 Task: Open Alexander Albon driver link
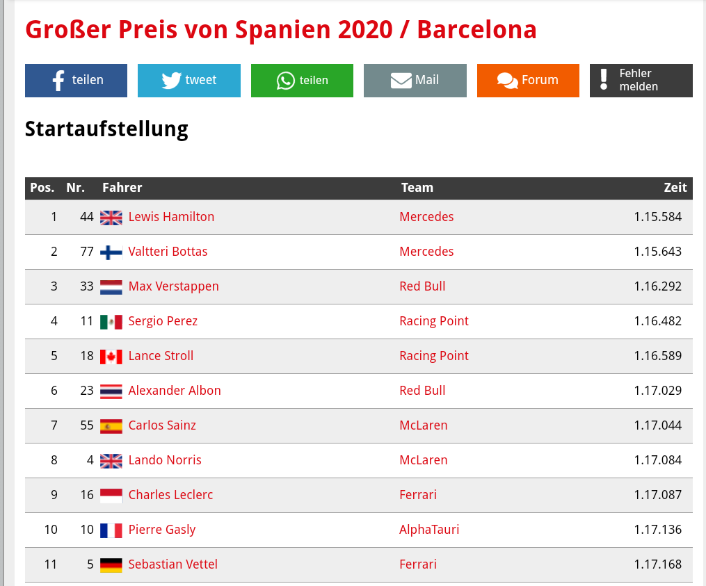[175, 391]
